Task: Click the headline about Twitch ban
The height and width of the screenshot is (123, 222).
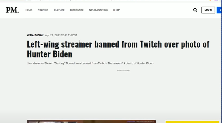Action: [x=118, y=49]
